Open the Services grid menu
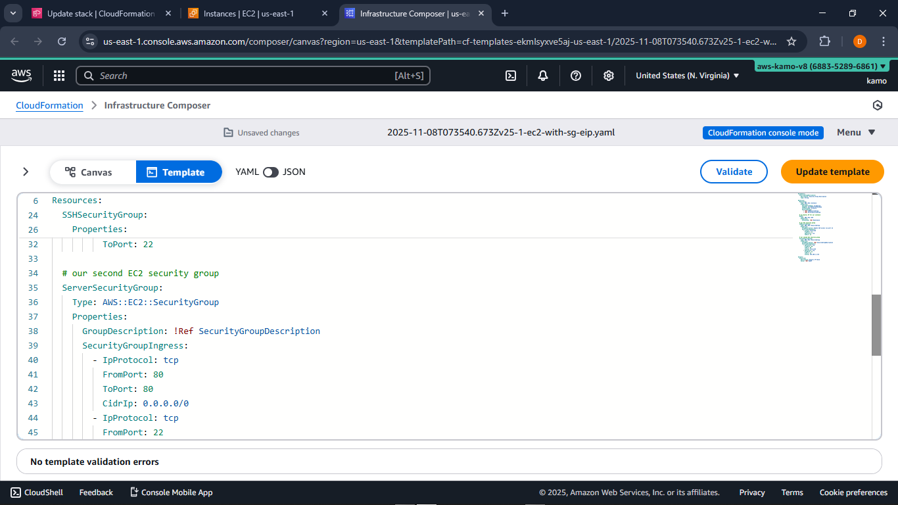898x505 pixels. 59,75
